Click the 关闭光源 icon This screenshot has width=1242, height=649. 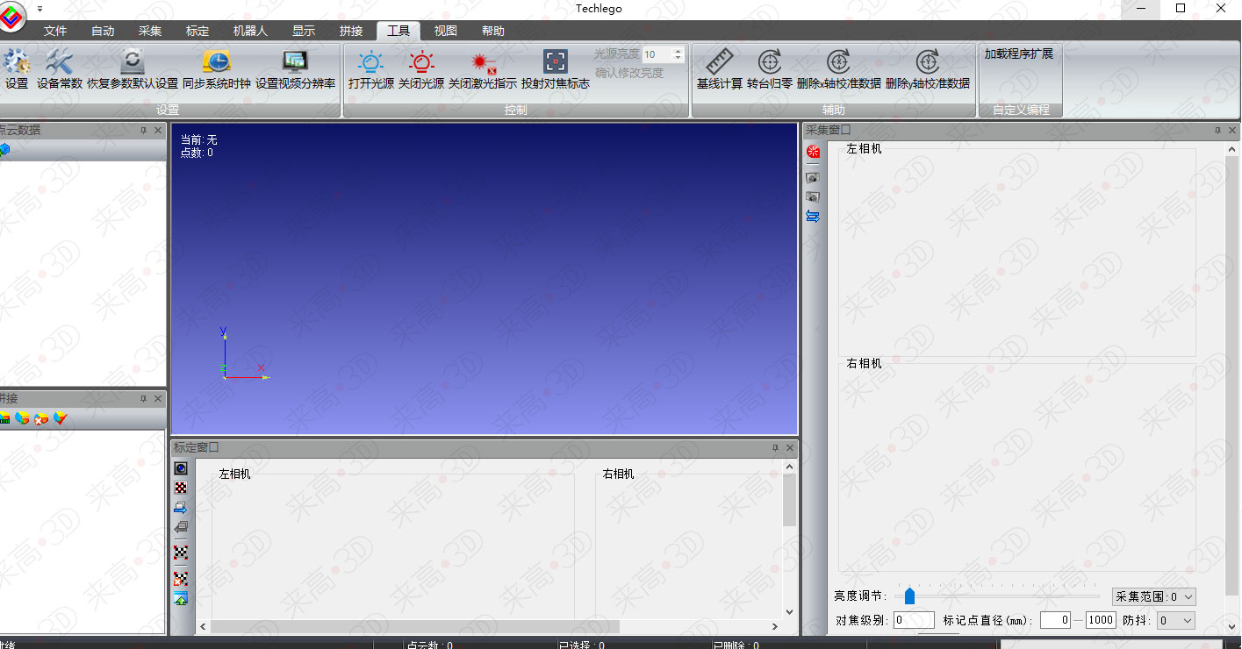[421, 63]
